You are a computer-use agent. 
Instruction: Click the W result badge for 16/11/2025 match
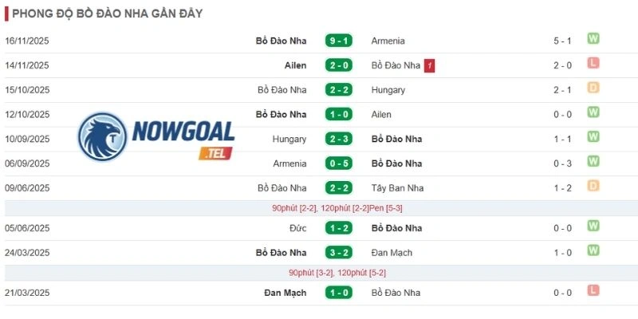pyautogui.click(x=593, y=39)
